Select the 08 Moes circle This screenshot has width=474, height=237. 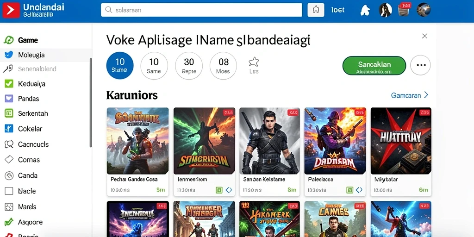[x=223, y=66]
